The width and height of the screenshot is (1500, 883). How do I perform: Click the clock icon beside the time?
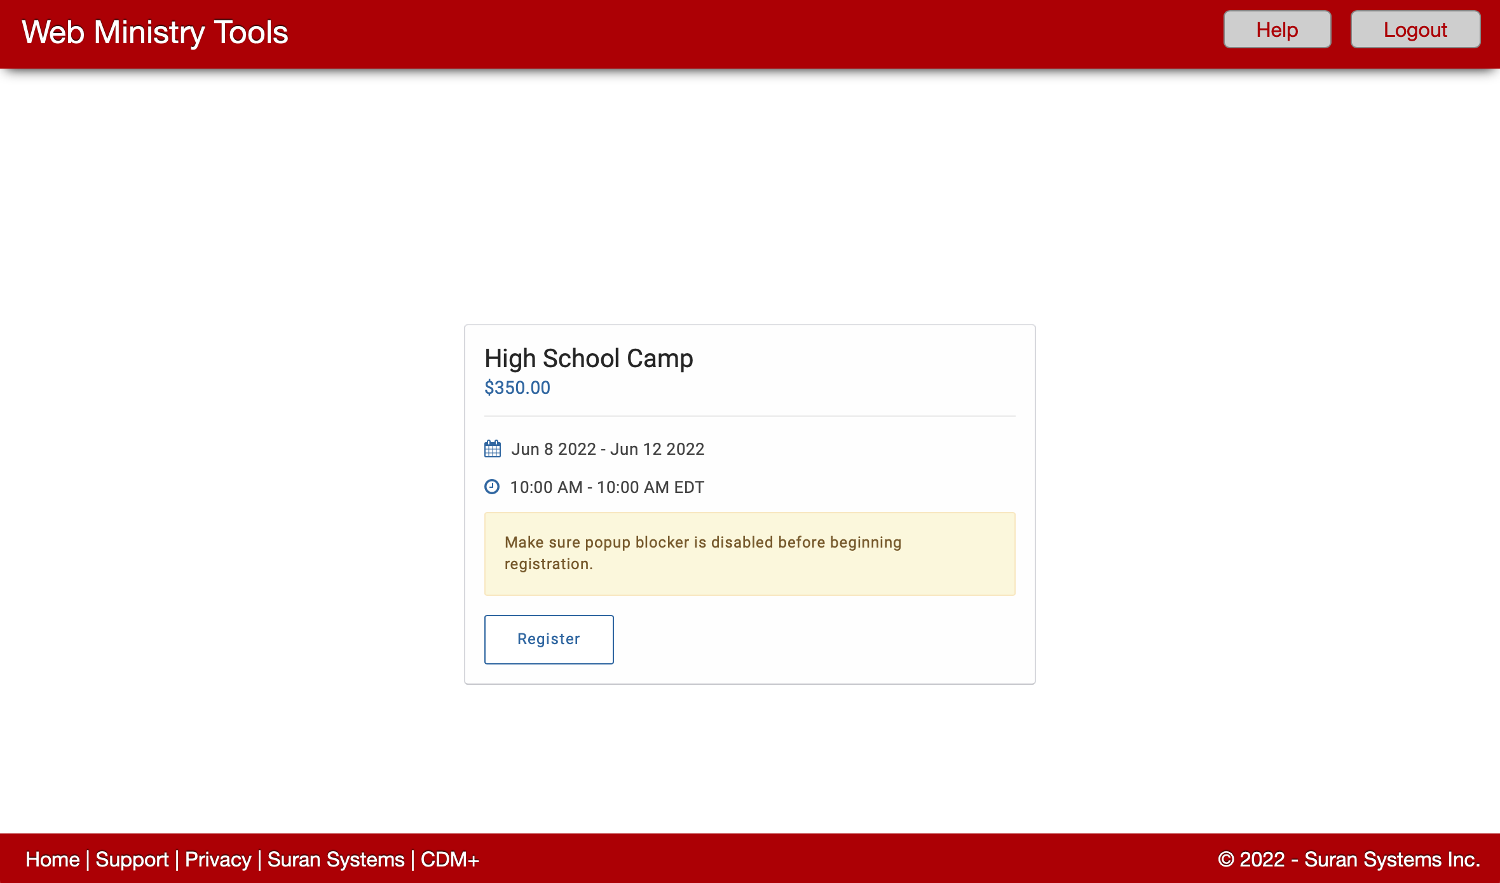[x=492, y=487]
